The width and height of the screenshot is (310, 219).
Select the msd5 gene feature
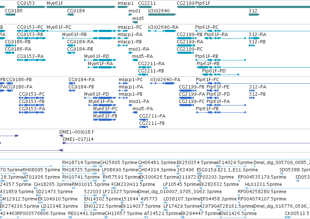click(135, 22)
